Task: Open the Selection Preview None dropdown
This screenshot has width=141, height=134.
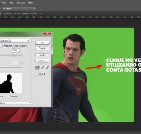Action: point(16,103)
